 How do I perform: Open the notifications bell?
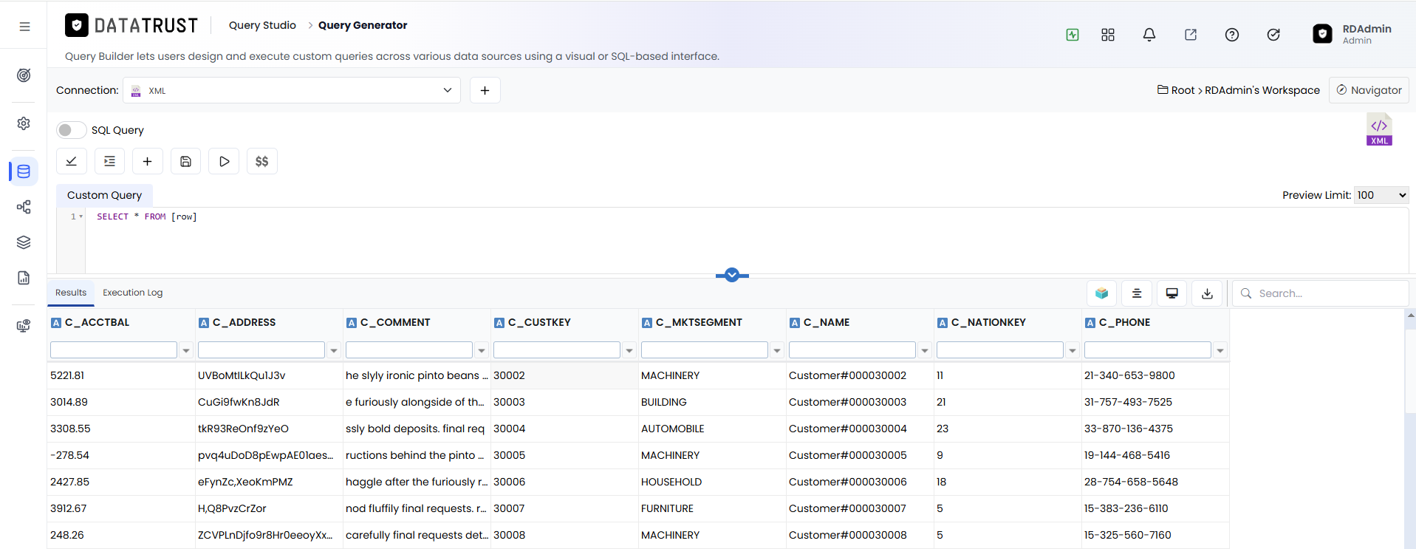pyautogui.click(x=1149, y=35)
